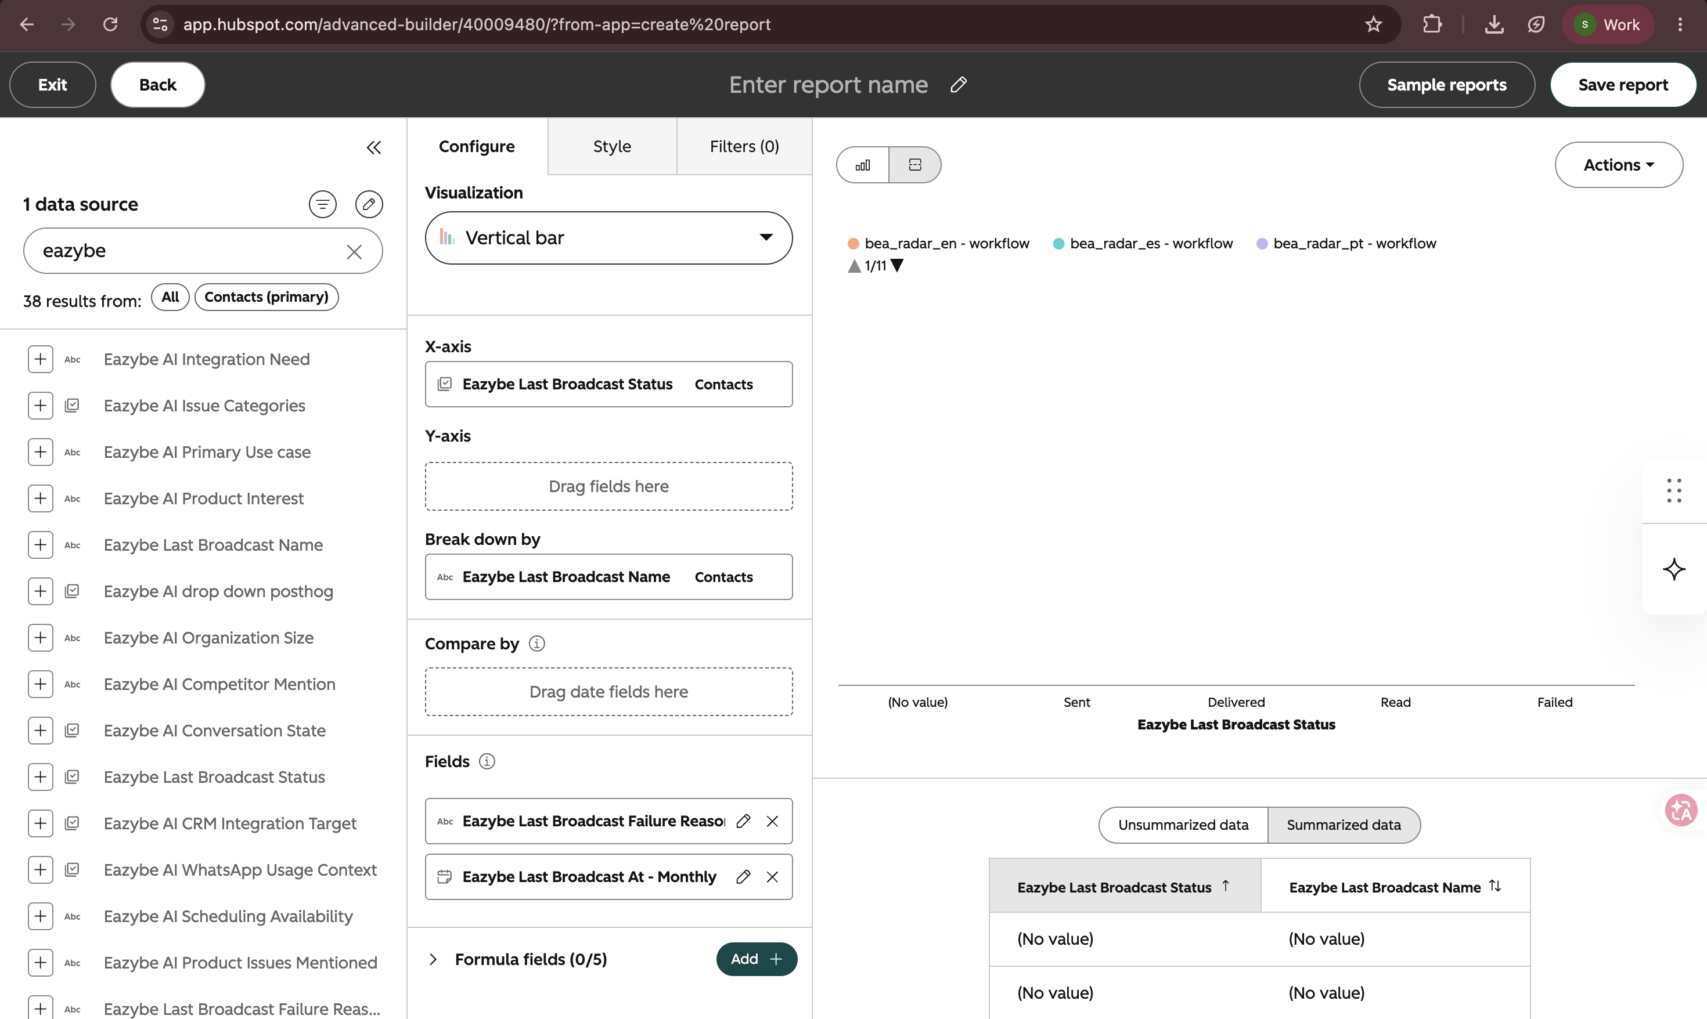Add Eazybe AI Organization Size field
This screenshot has height=1019, width=1707.
(41, 638)
